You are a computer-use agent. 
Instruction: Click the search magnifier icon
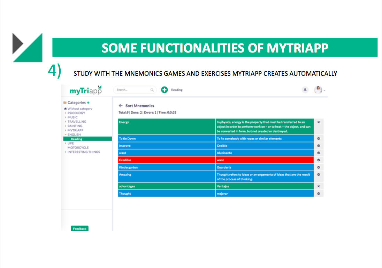coord(152,90)
